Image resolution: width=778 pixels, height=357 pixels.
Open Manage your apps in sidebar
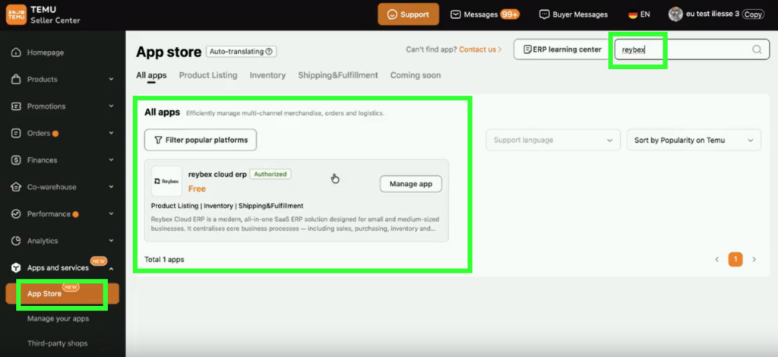tap(58, 319)
